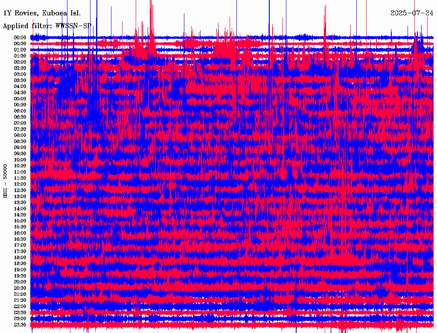
Task: Select the 22:00 time row label
Action: click(x=20, y=307)
